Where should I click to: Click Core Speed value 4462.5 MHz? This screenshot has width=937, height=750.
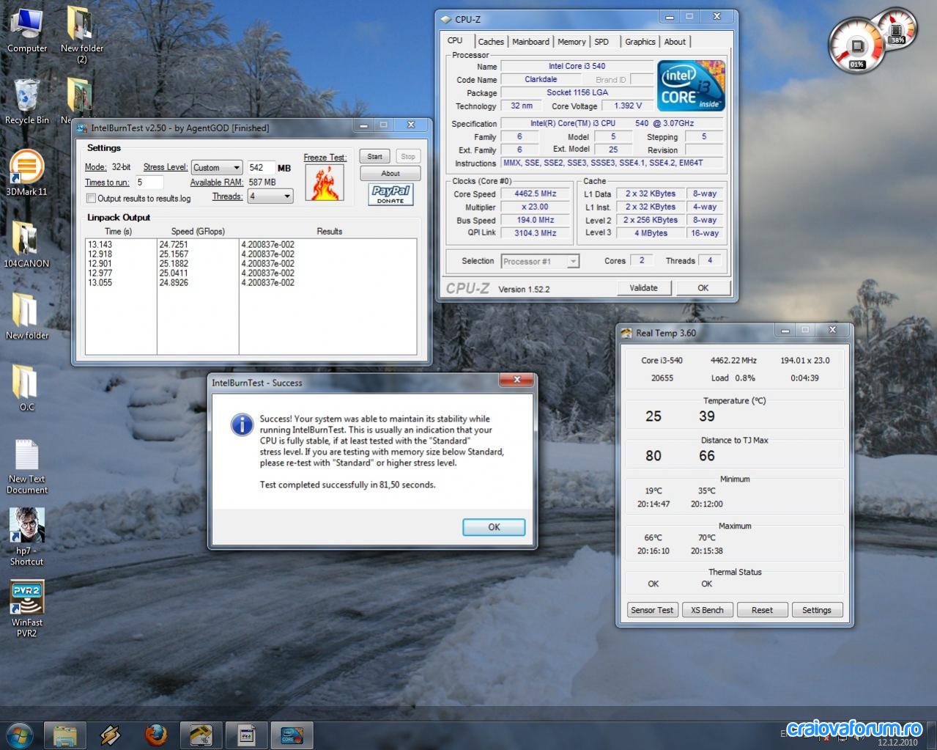[x=536, y=194]
